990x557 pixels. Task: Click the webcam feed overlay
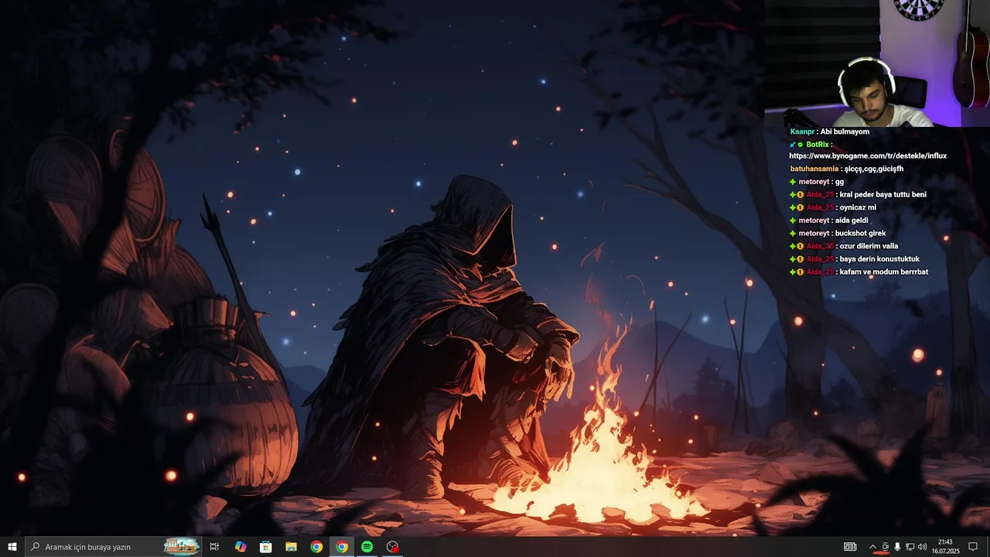877,63
